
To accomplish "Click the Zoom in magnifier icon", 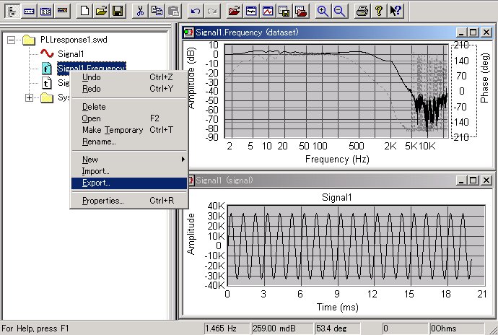I will 323,10.
